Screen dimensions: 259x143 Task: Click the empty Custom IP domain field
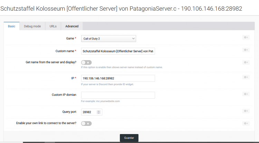click(x=118, y=95)
